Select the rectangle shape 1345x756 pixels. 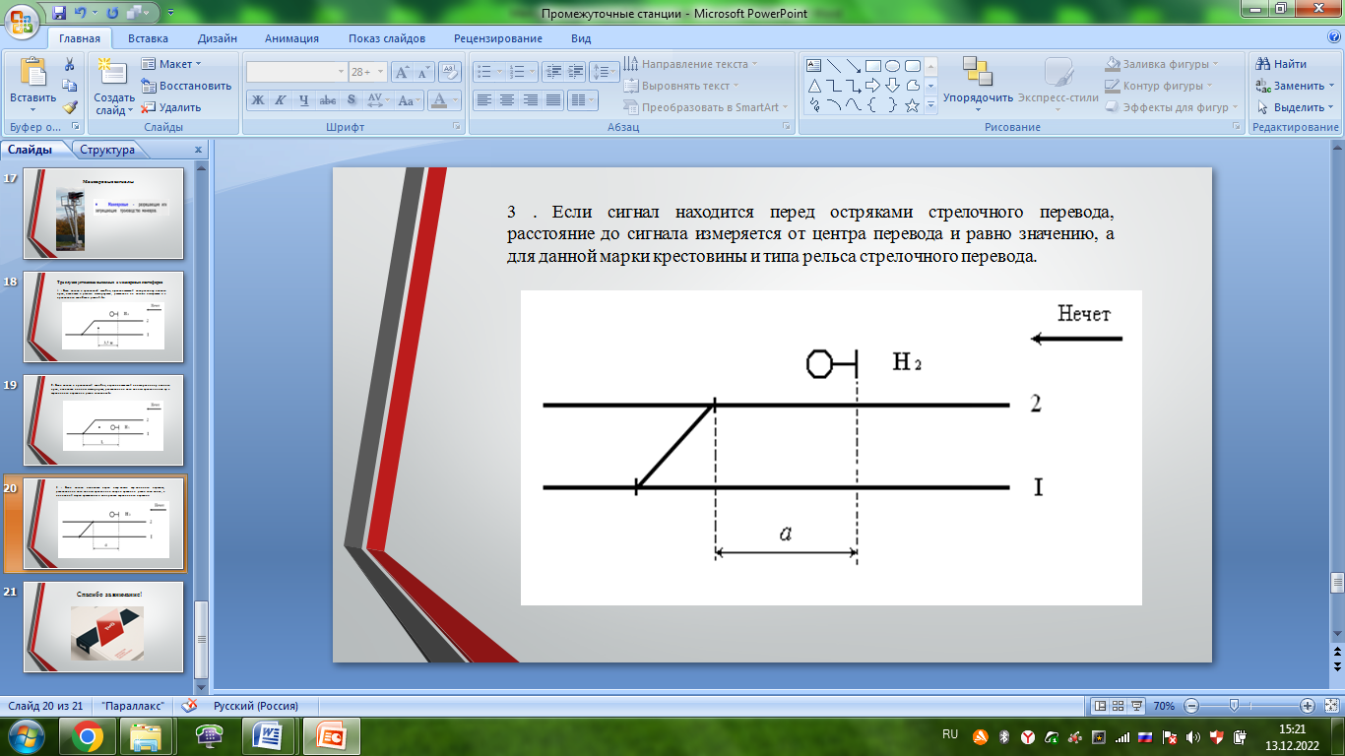pos(873,66)
